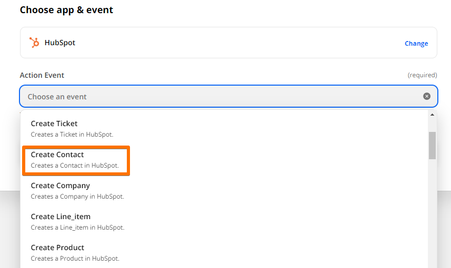
Task: Click the 'Creates a Product in HubSpot.' description
Action: 75,259
